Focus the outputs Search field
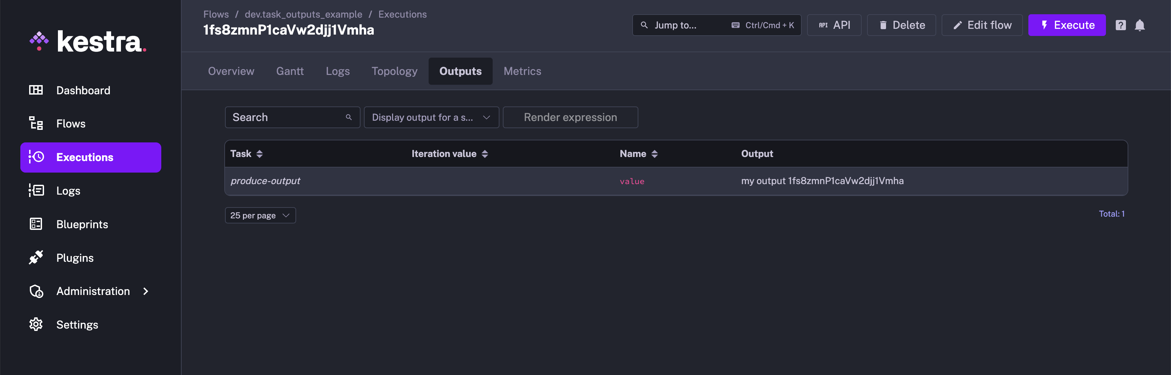The image size is (1171, 375). pos(292,117)
